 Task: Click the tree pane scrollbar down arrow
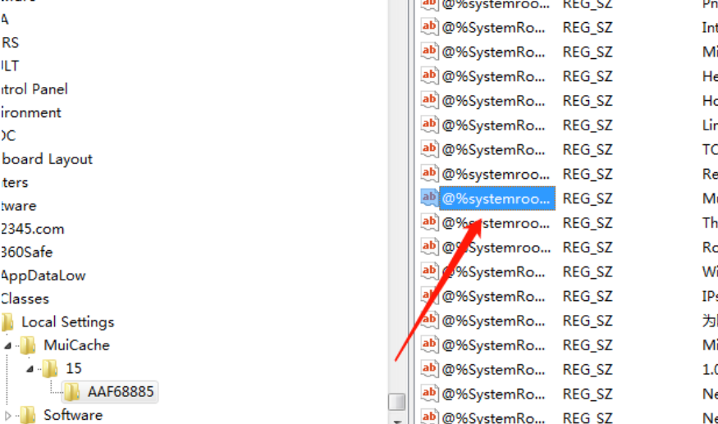(397, 421)
